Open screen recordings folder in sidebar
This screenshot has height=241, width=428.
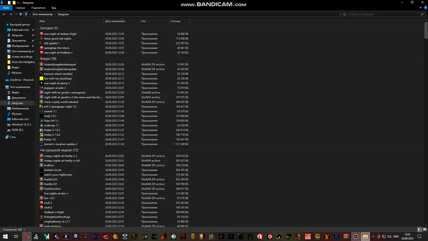coord(22,57)
